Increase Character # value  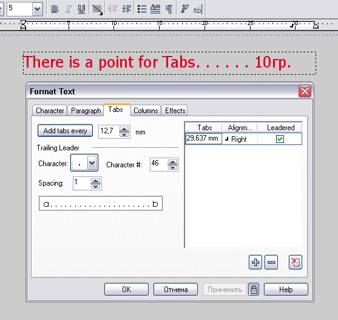(x=173, y=162)
